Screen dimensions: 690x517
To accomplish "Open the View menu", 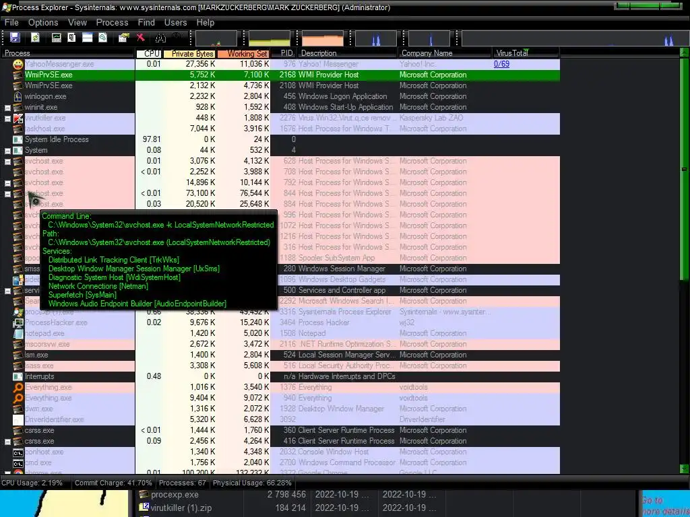I will 77,22.
